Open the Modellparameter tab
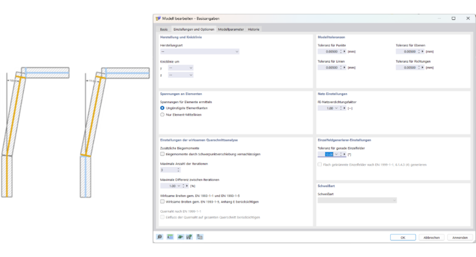The image size is (476, 257). coord(230,29)
